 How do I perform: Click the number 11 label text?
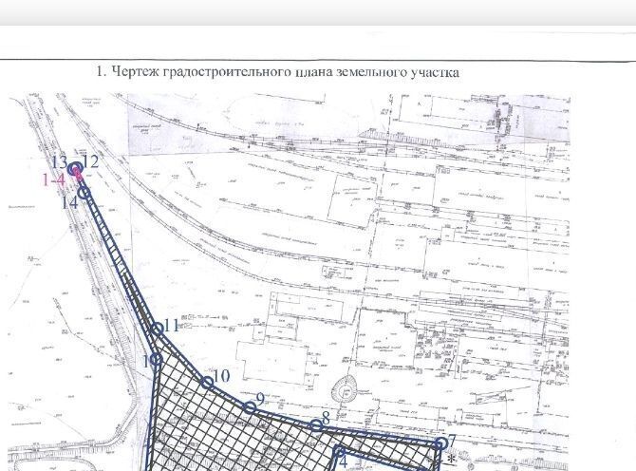(172, 325)
